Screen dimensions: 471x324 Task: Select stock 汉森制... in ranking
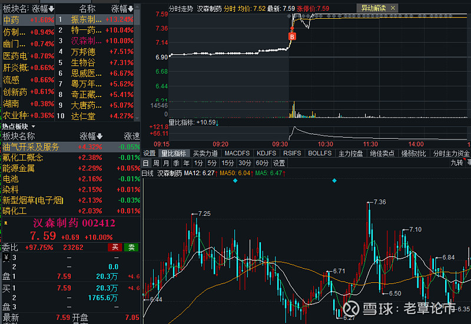coord(95,41)
